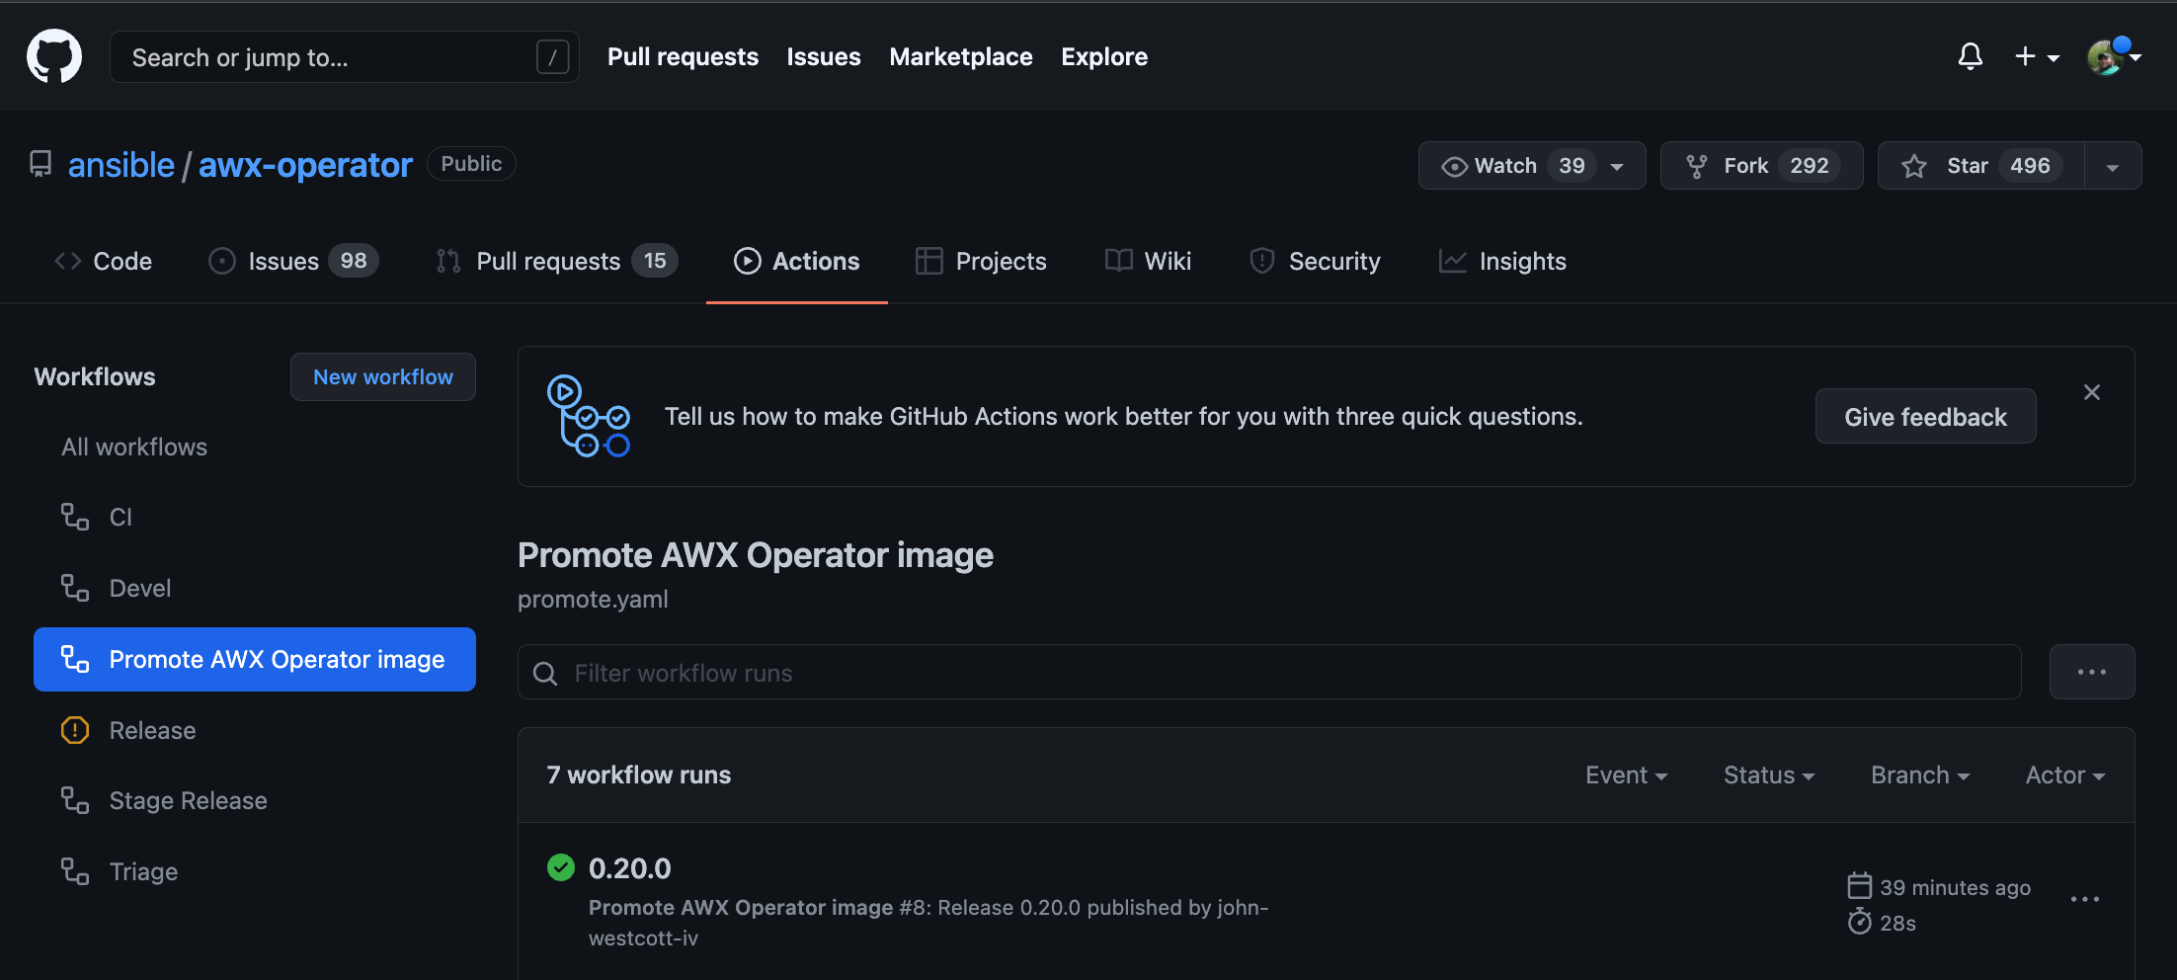The width and height of the screenshot is (2177, 980).
Task: Click the Release workflow warning icon
Action: [74, 730]
